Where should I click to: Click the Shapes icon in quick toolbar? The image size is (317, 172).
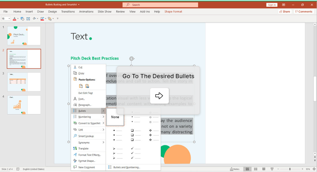pyautogui.click(x=22, y=19)
